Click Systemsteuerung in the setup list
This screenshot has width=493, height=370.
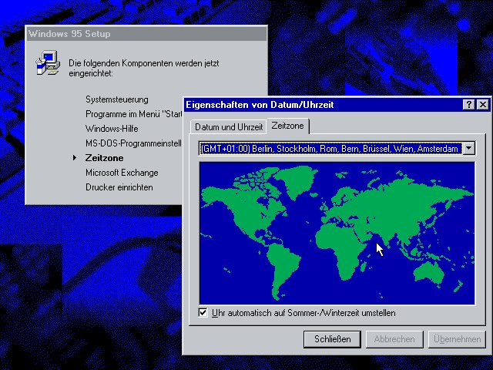coord(116,99)
